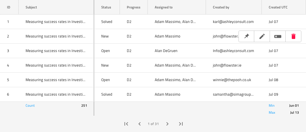Go to the previous page
306x132 pixels.
[x=140, y=124]
